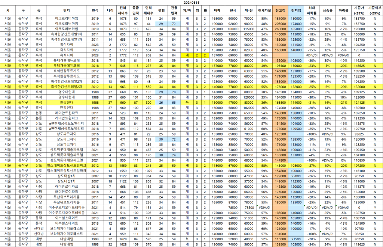The width and height of the screenshot is (383, 247).
Task: Select the 매매 price cell 215000
Action: coord(217,29)
